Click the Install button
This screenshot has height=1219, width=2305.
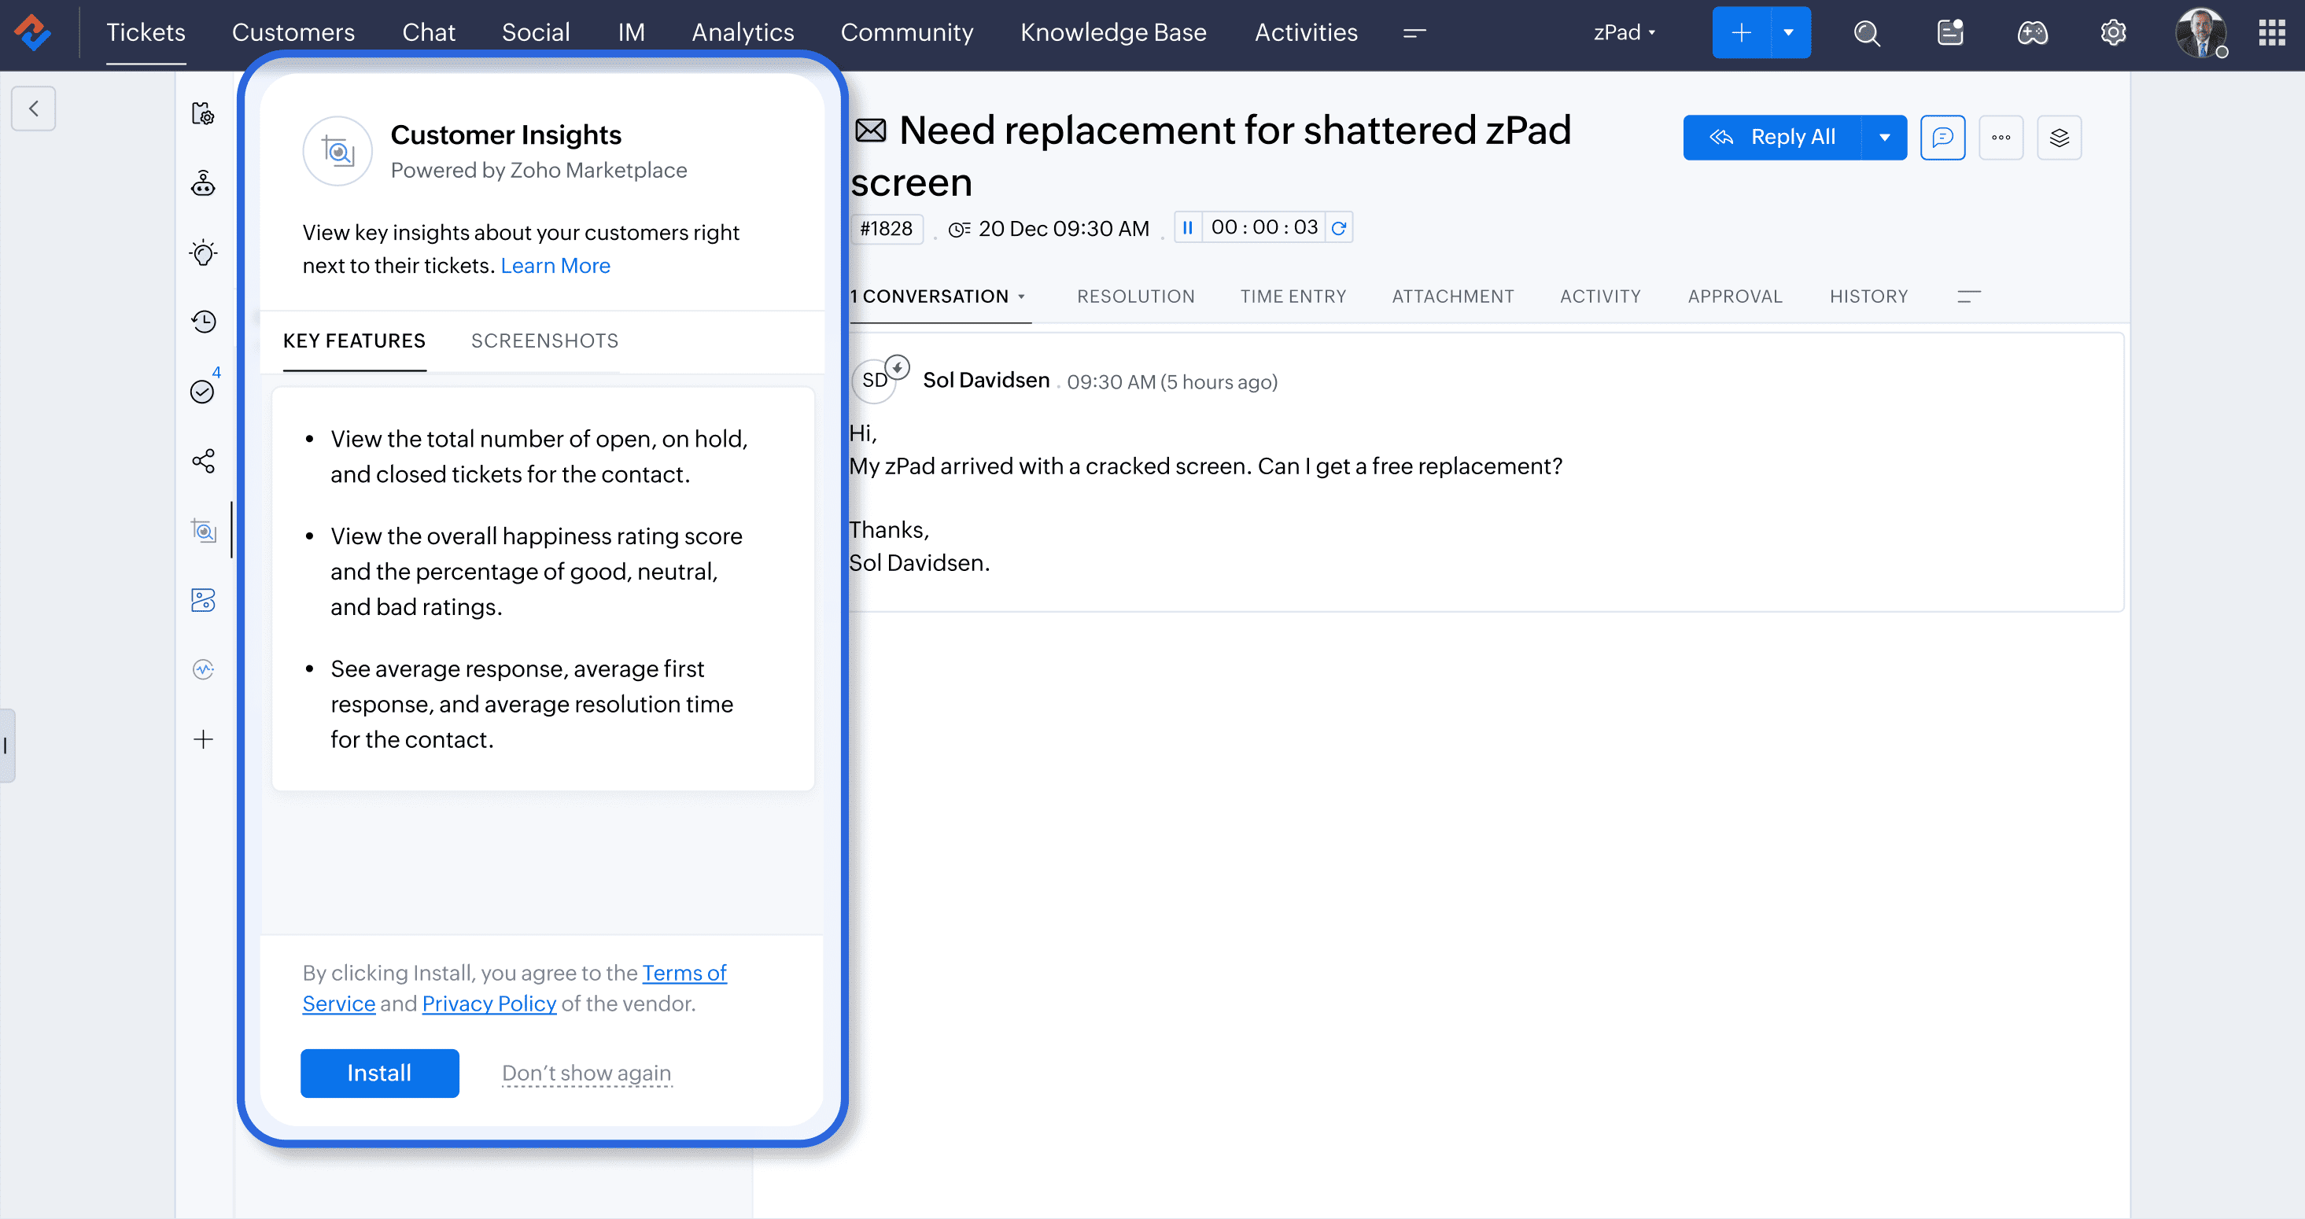pos(379,1074)
